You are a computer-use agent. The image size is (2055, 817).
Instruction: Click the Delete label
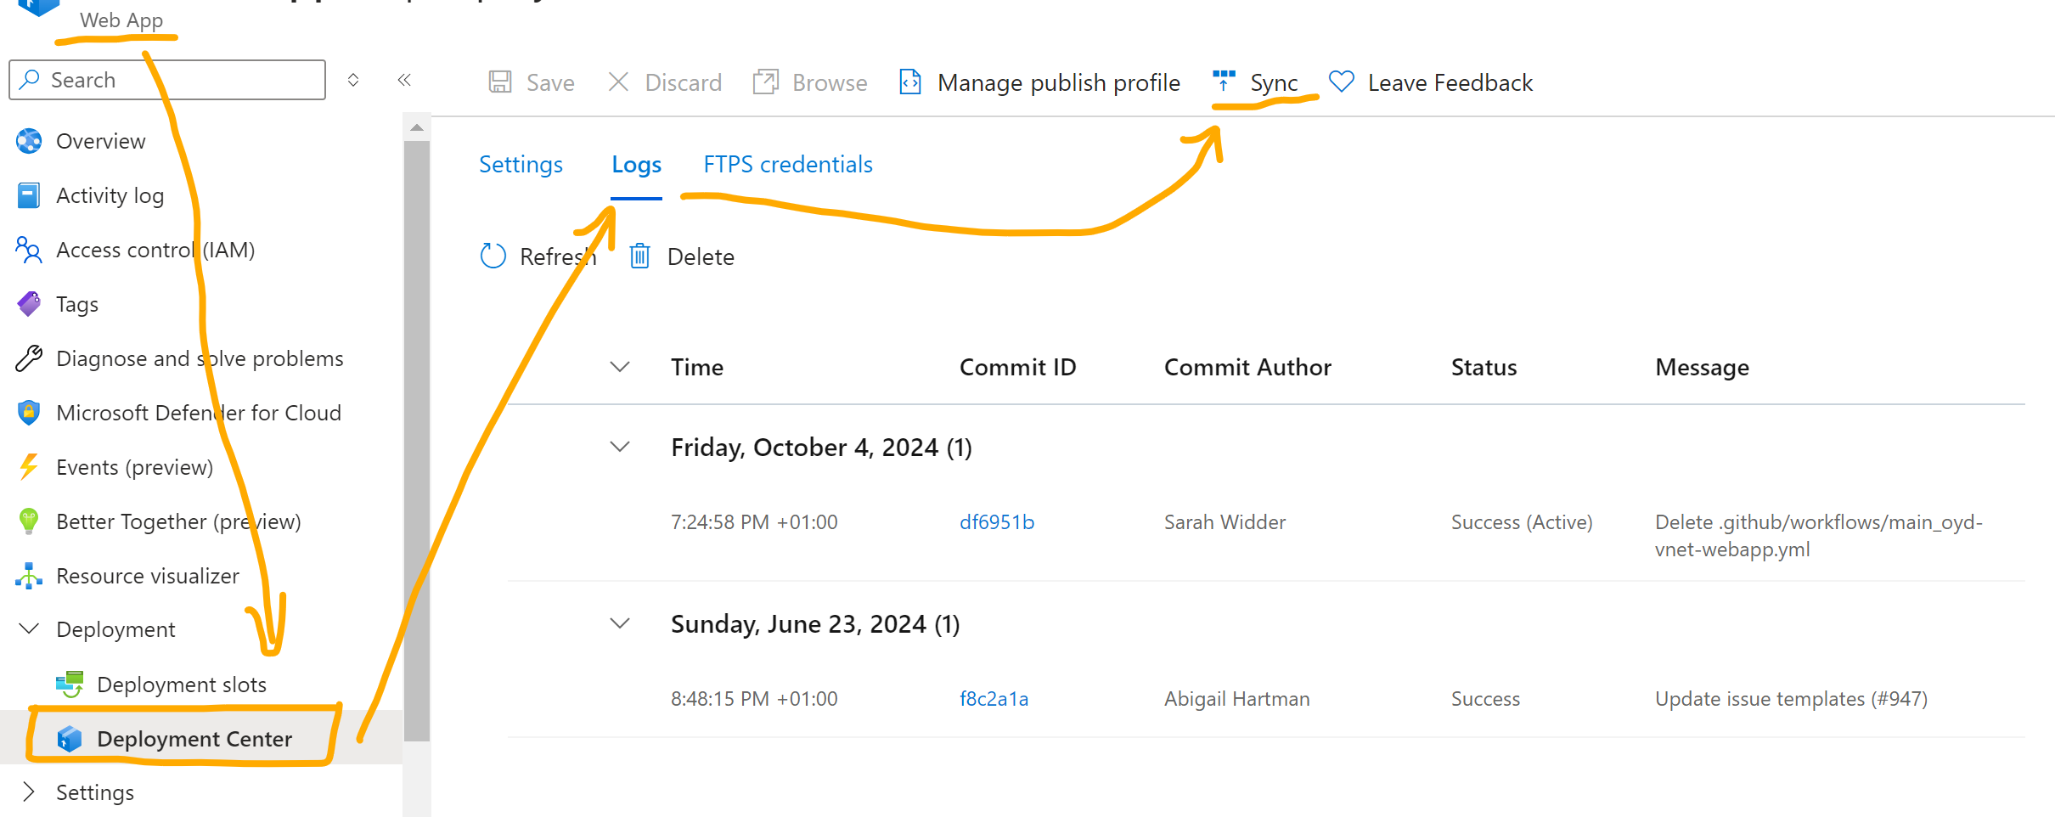(701, 256)
